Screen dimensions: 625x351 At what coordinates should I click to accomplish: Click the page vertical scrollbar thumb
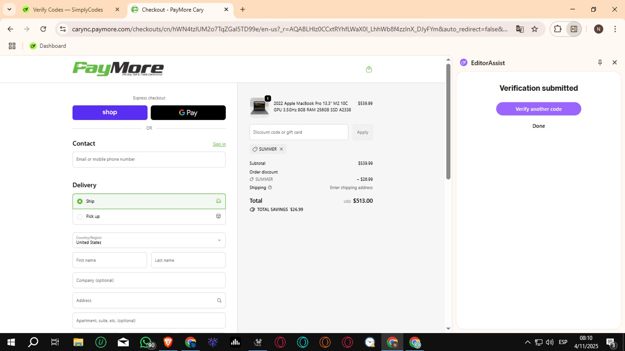point(448,122)
